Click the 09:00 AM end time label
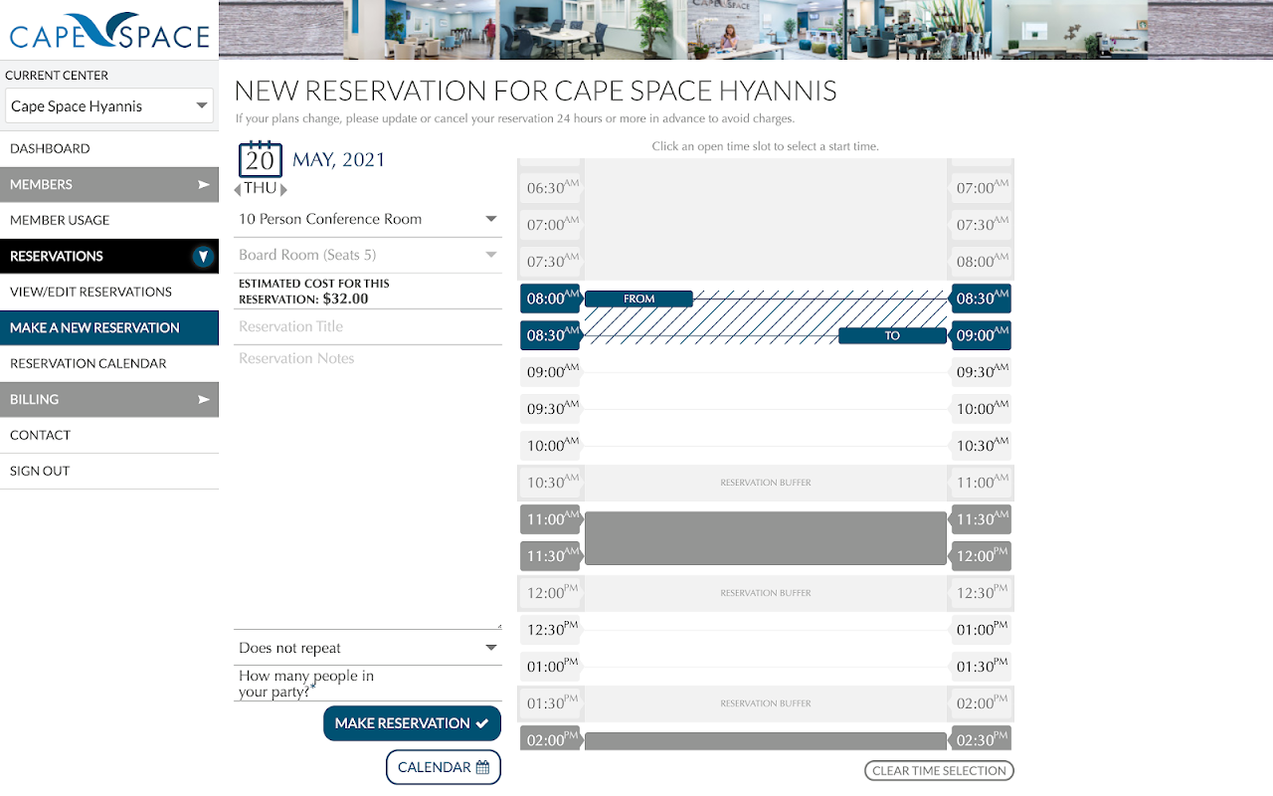 pyautogui.click(x=981, y=335)
